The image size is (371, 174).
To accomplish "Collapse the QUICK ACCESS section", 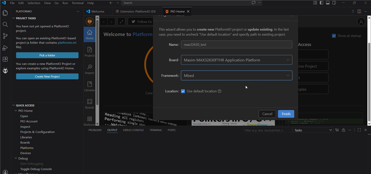I will [x=13, y=105].
